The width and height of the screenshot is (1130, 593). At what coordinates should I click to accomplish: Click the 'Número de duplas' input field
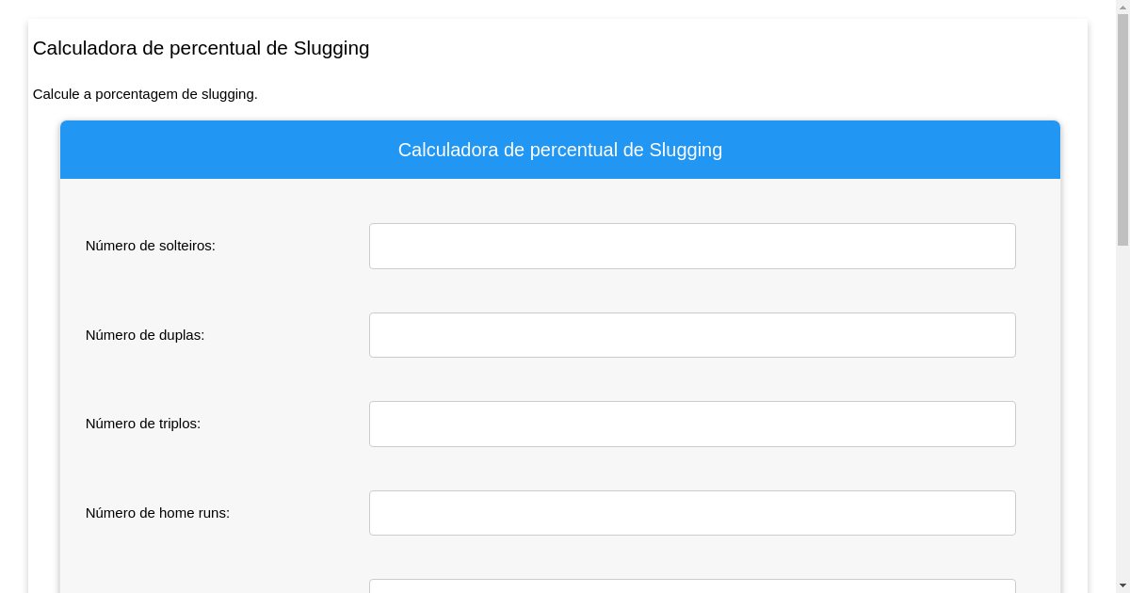[x=692, y=334]
